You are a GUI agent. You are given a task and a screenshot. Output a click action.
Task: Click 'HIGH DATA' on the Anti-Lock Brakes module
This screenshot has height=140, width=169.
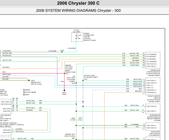6,109
